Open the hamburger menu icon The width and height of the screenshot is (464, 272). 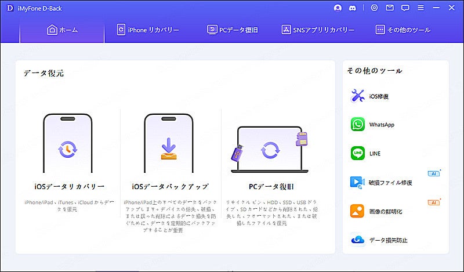click(x=420, y=8)
